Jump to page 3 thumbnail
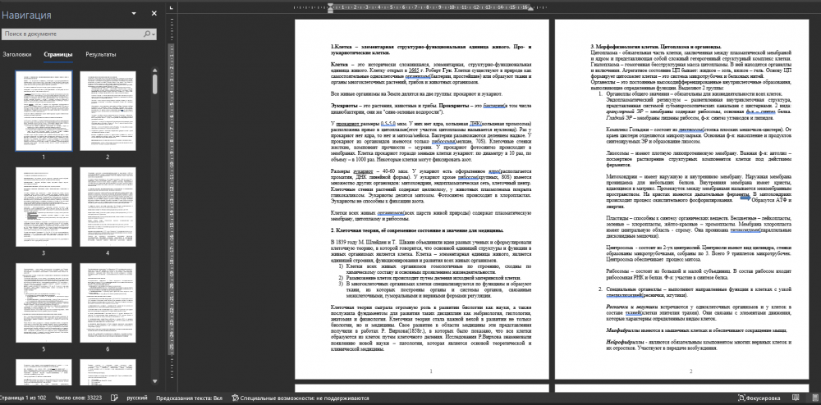This screenshot has width=821, height=405. (x=44, y=207)
